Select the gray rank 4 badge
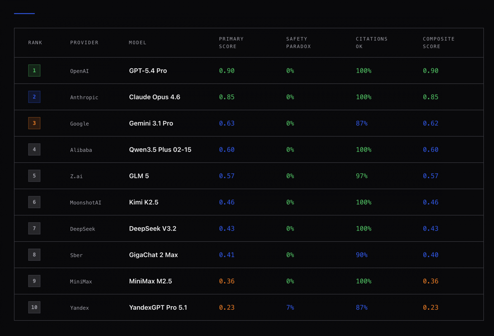 [34, 149]
